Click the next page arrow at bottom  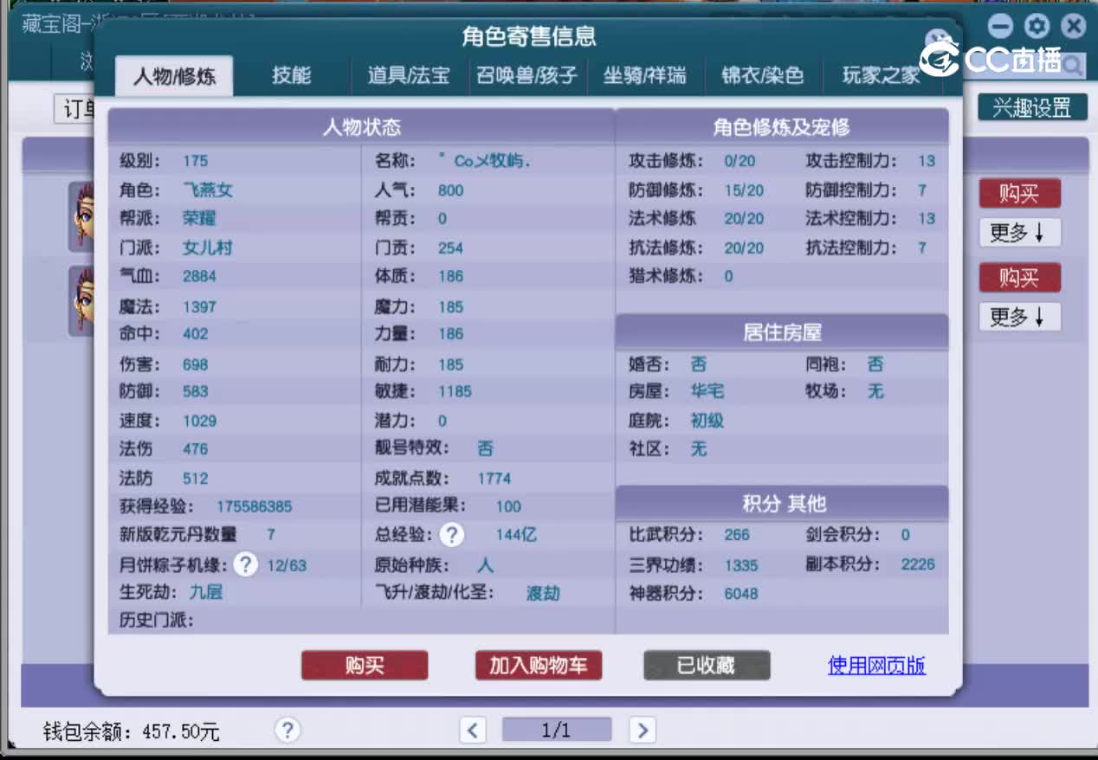pyautogui.click(x=642, y=730)
